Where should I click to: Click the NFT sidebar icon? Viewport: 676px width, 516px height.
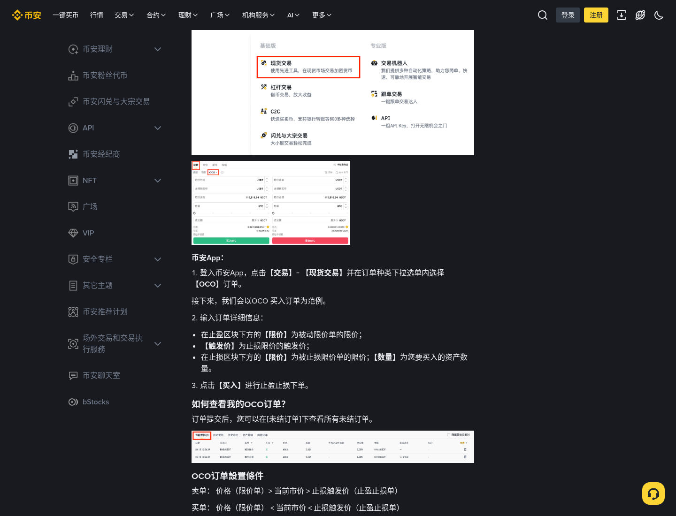coord(73,181)
